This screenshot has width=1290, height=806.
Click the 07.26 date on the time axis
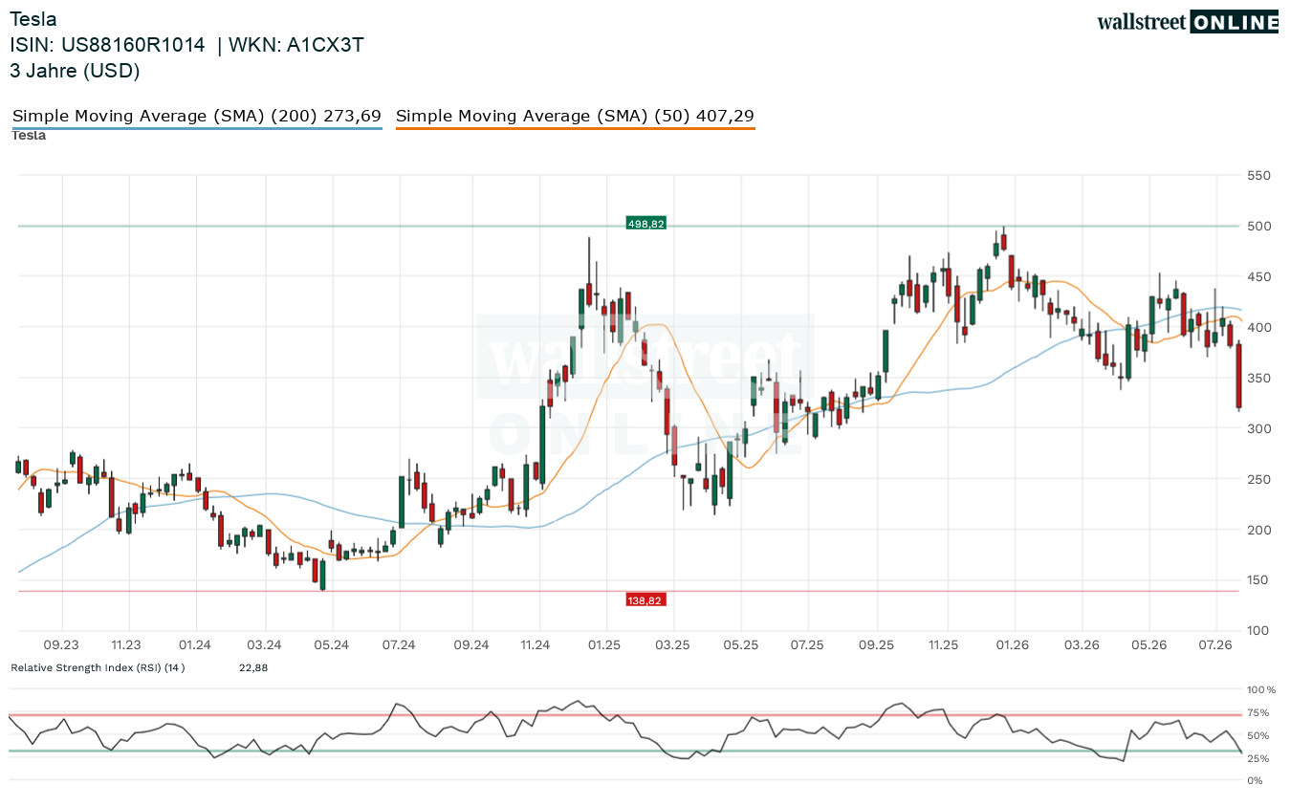(1217, 645)
